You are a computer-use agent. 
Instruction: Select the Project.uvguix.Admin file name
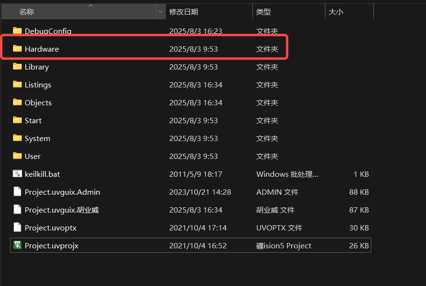(x=62, y=192)
